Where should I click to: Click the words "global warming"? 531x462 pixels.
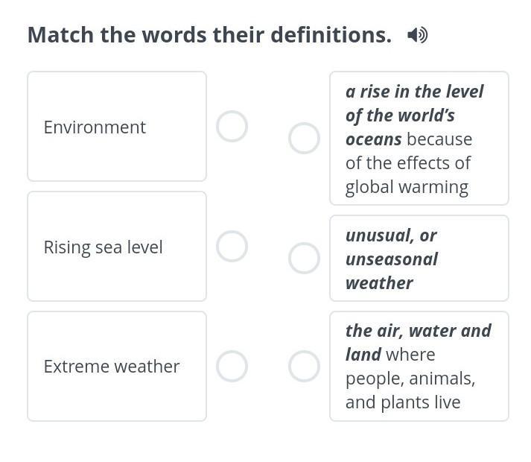[407, 187]
